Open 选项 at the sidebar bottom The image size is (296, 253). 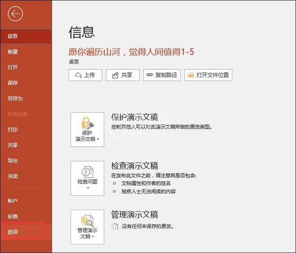pyautogui.click(x=26, y=232)
